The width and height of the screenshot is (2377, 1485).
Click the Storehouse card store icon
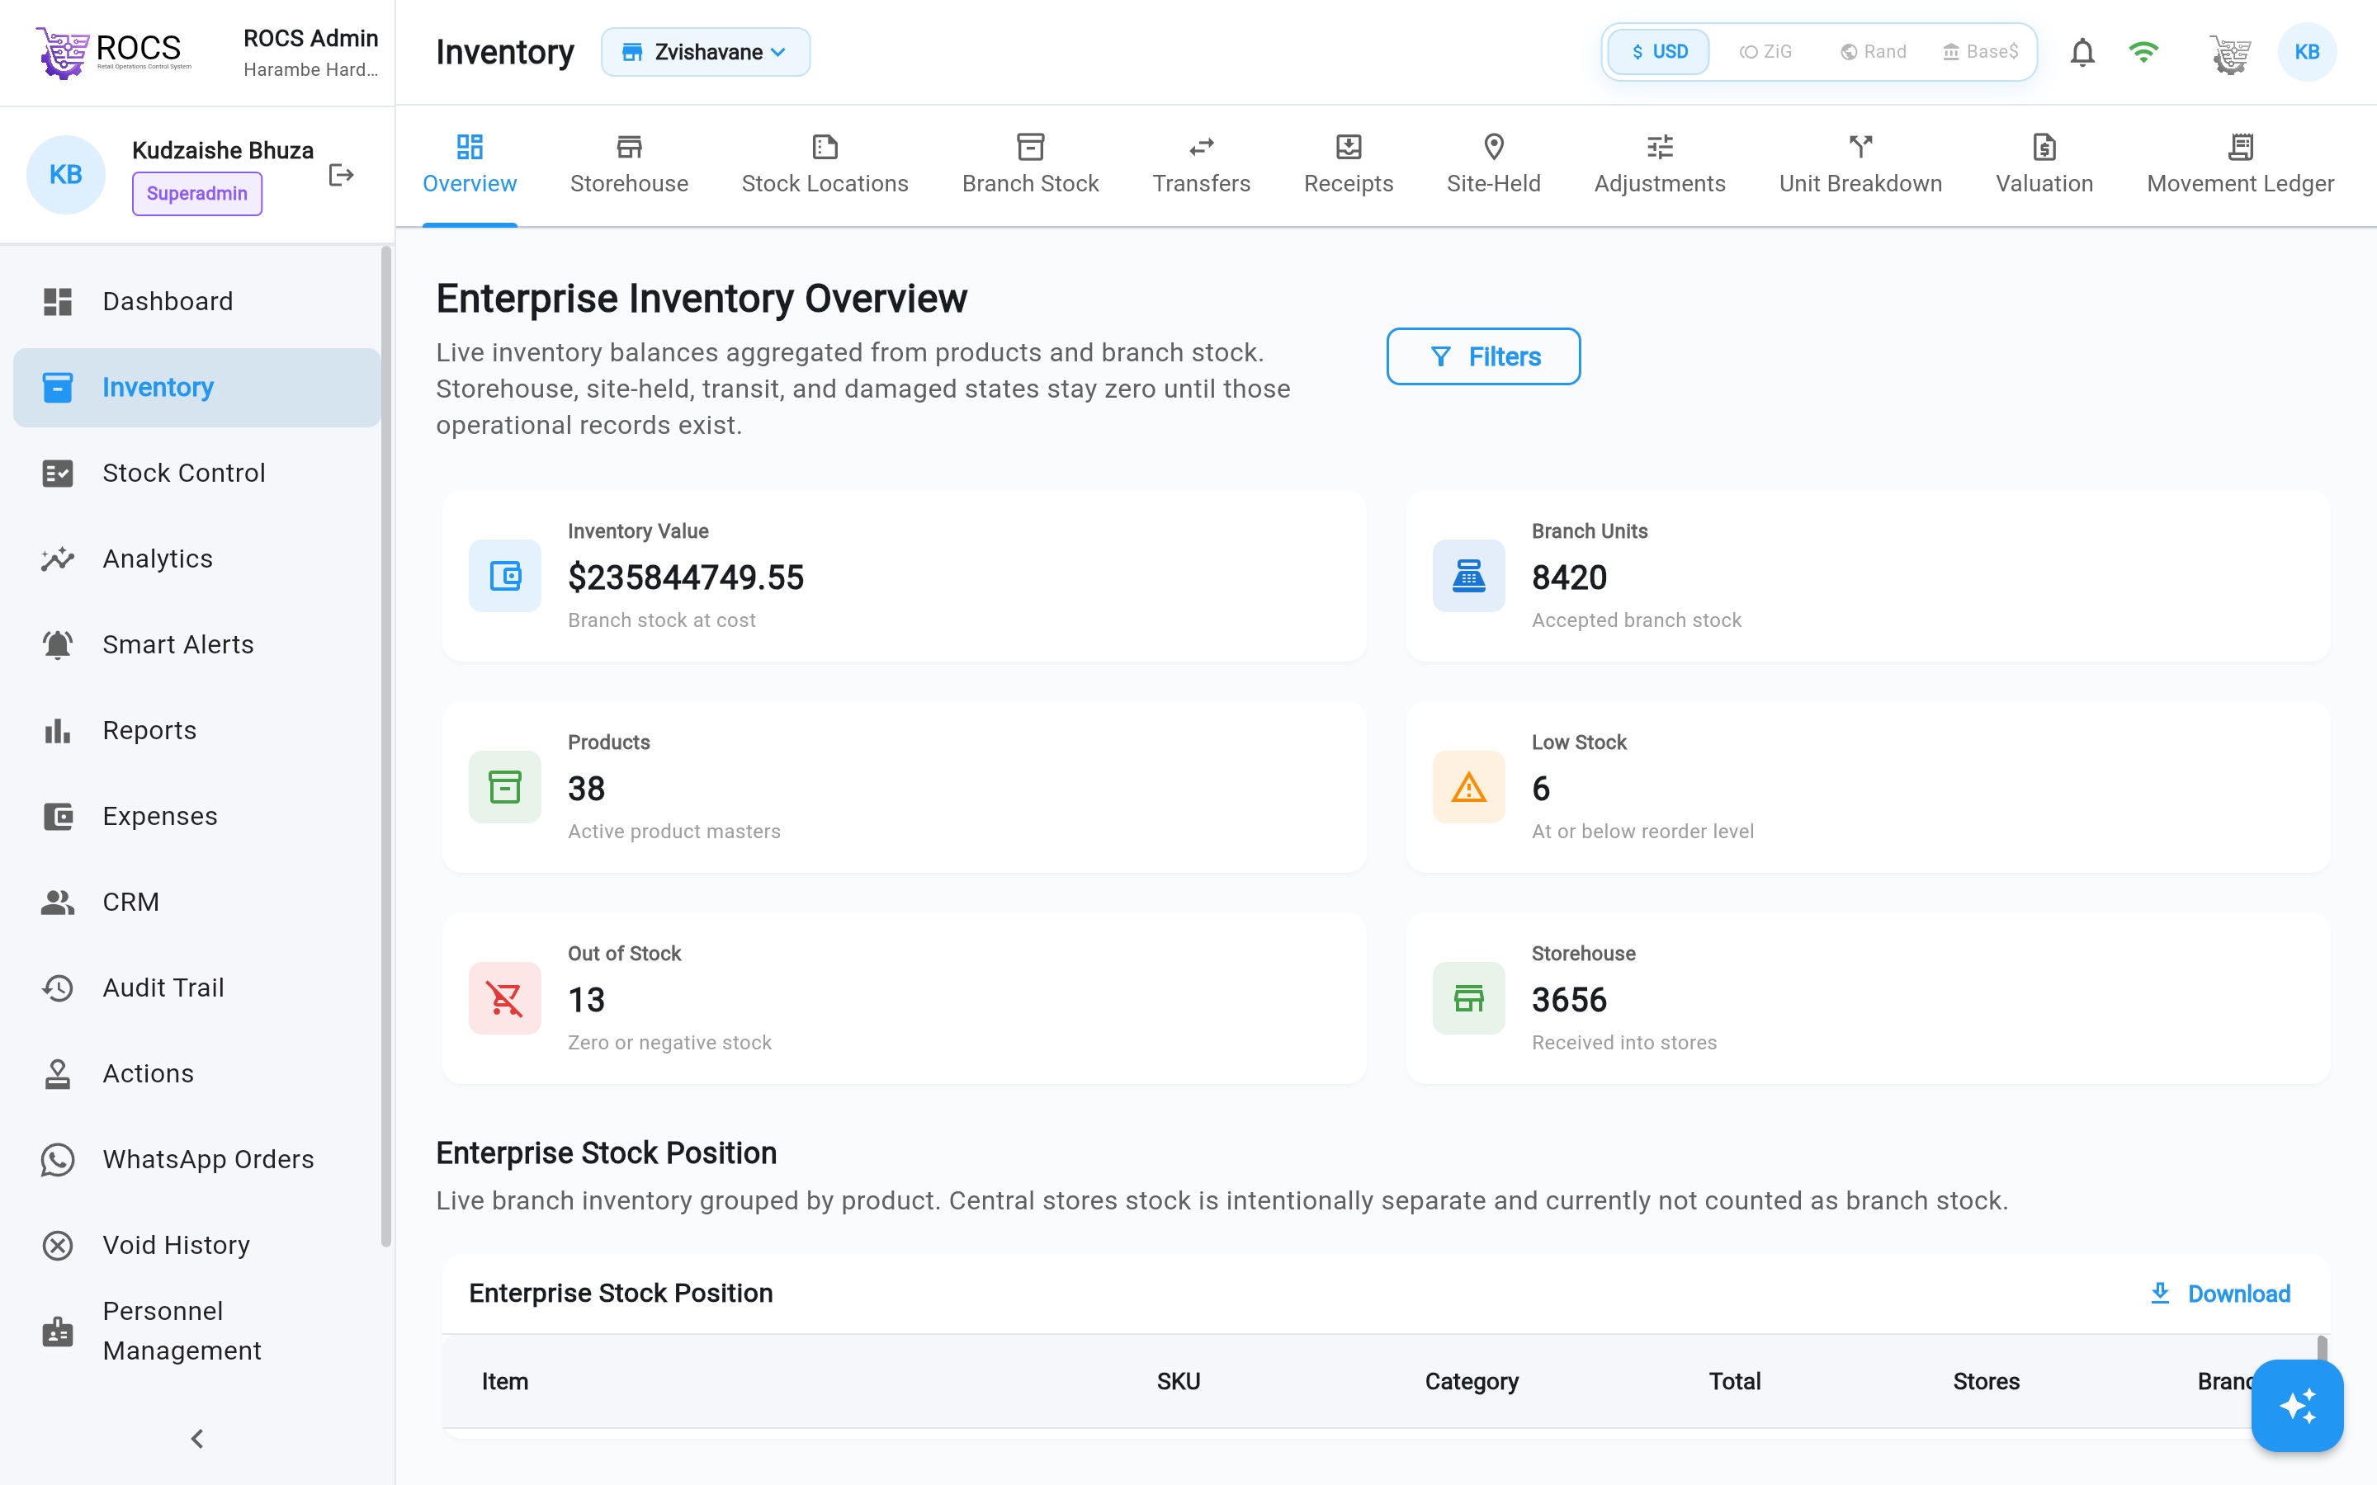1468,998
